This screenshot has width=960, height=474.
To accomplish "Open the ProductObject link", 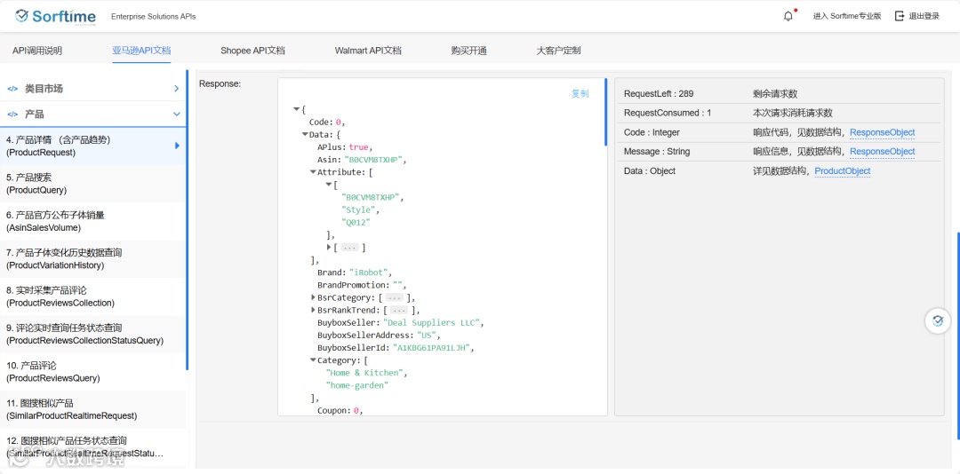I will pyautogui.click(x=843, y=170).
